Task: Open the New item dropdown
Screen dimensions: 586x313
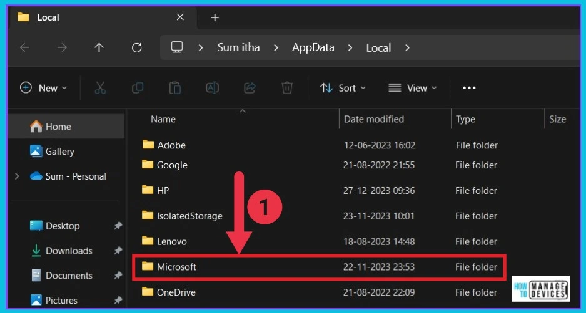Action: click(43, 88)
